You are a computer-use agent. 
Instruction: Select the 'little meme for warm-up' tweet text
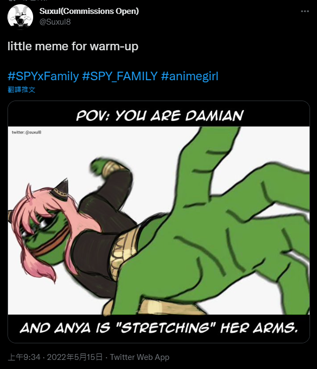coord(73,47)
